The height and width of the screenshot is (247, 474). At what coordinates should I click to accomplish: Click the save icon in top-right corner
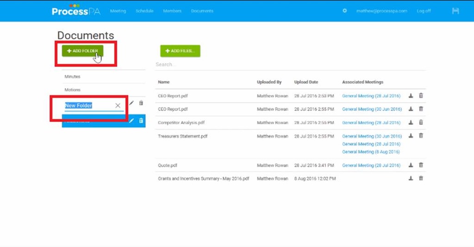pyautogui.click(x=455, y=11)
